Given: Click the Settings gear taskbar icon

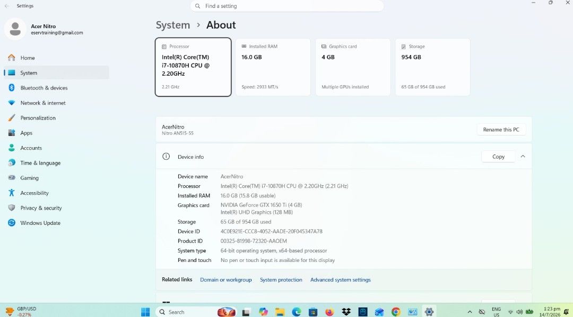Looking at the screenshot, I should (429, 312).
